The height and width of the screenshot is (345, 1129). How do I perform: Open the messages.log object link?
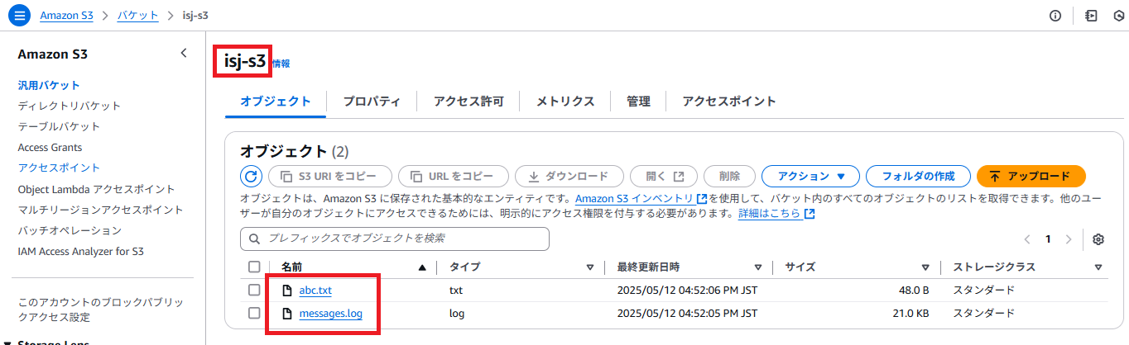pyautogui.click(x=330, y=314)
